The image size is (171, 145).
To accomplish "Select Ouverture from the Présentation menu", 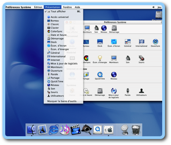I will 63,71.
